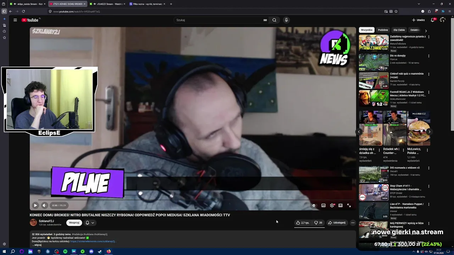Open options for the 'Dis vs donejty' video
Viewport: 454px width, 255px height.
pos(429,56)
